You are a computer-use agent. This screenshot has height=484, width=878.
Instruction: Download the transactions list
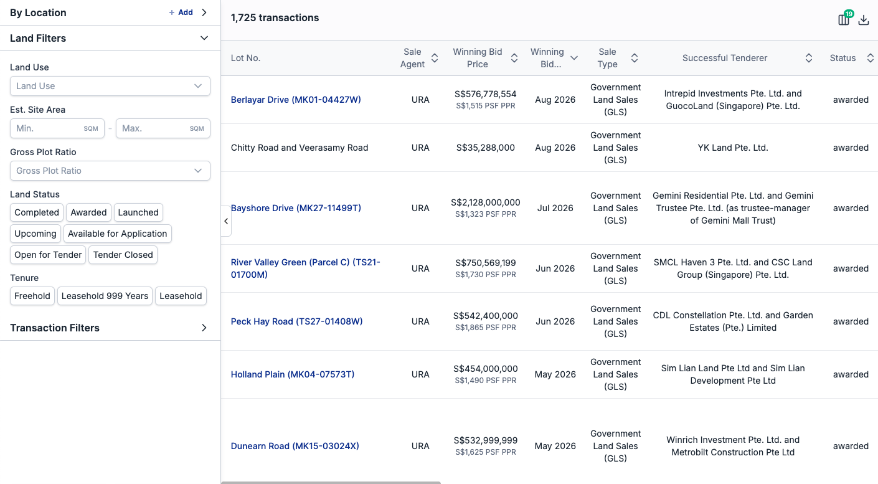point(864,20)
